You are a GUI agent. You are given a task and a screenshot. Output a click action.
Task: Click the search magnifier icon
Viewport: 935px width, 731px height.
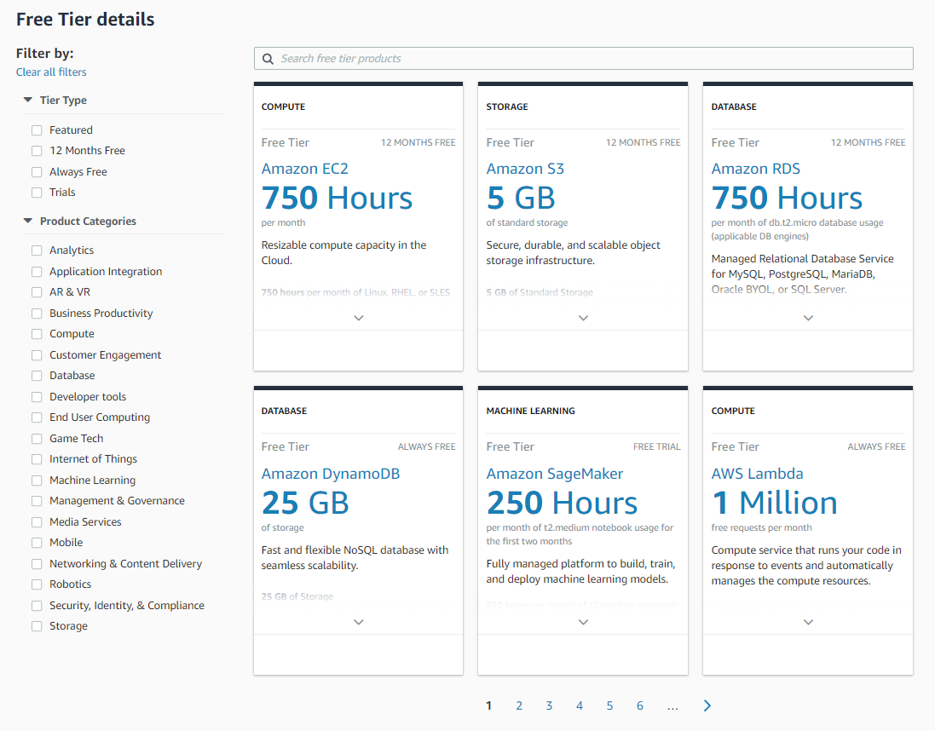point(268,59)
